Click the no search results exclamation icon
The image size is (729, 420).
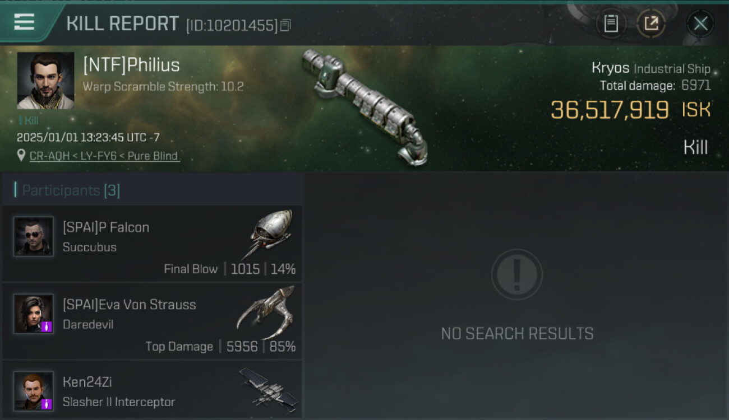(517, 275)
